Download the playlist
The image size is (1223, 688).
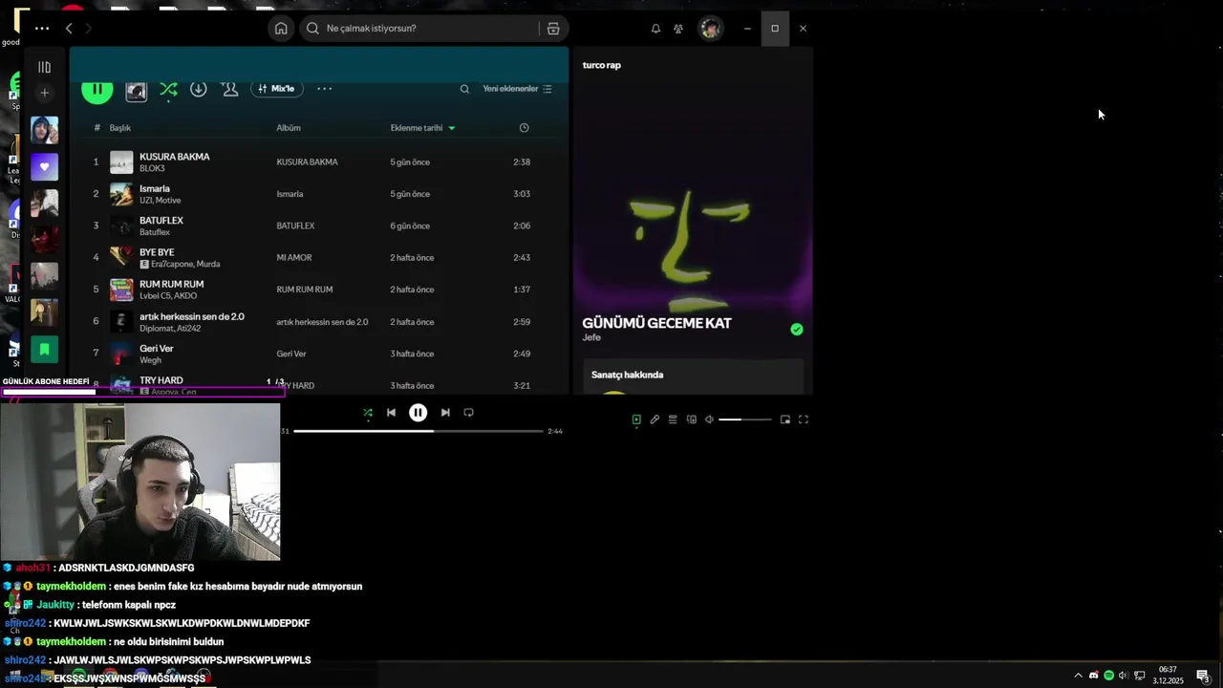tap(199, 89)
